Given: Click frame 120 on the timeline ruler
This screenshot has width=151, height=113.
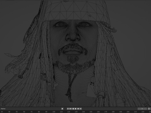Looking at the screenshot, I should point(69,112).
